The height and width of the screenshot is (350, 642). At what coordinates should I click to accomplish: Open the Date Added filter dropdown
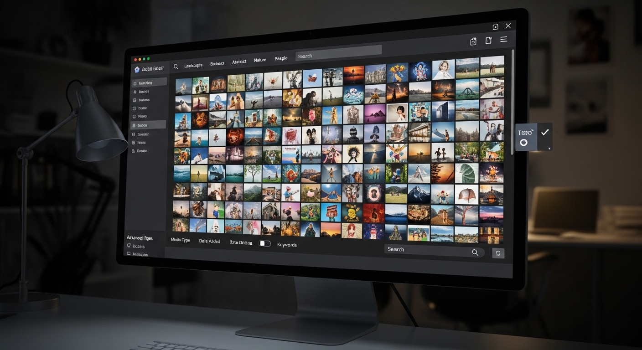[210, 241]
